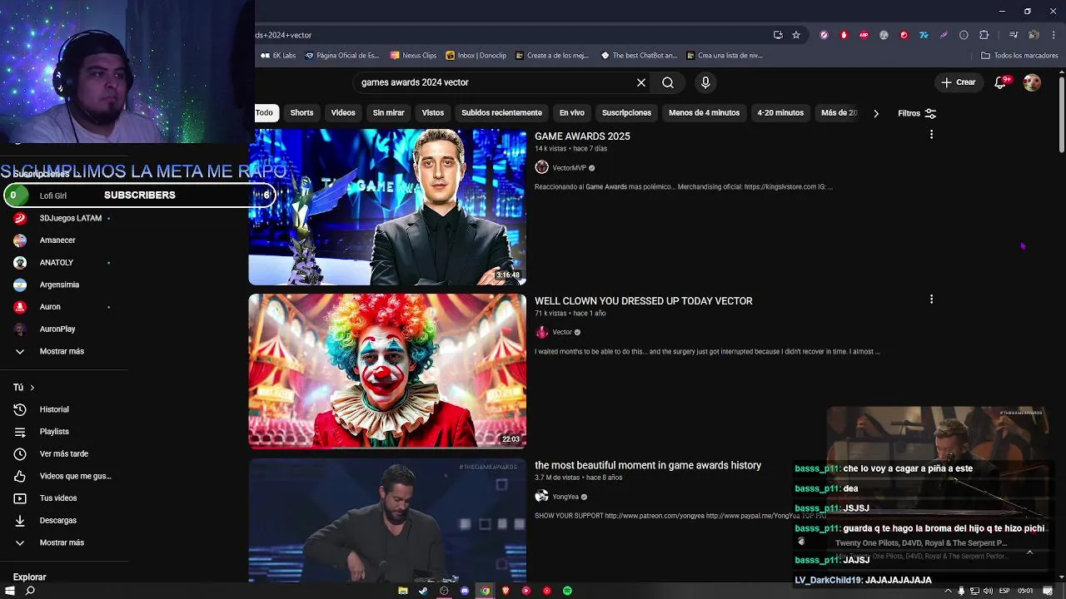Select the Videos filter chip
Screen dimensions: 1066x599
click(343, 112)
